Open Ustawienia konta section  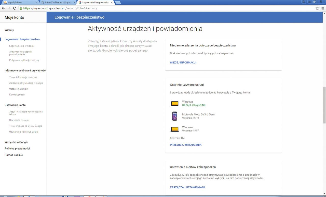coord(15,105)
